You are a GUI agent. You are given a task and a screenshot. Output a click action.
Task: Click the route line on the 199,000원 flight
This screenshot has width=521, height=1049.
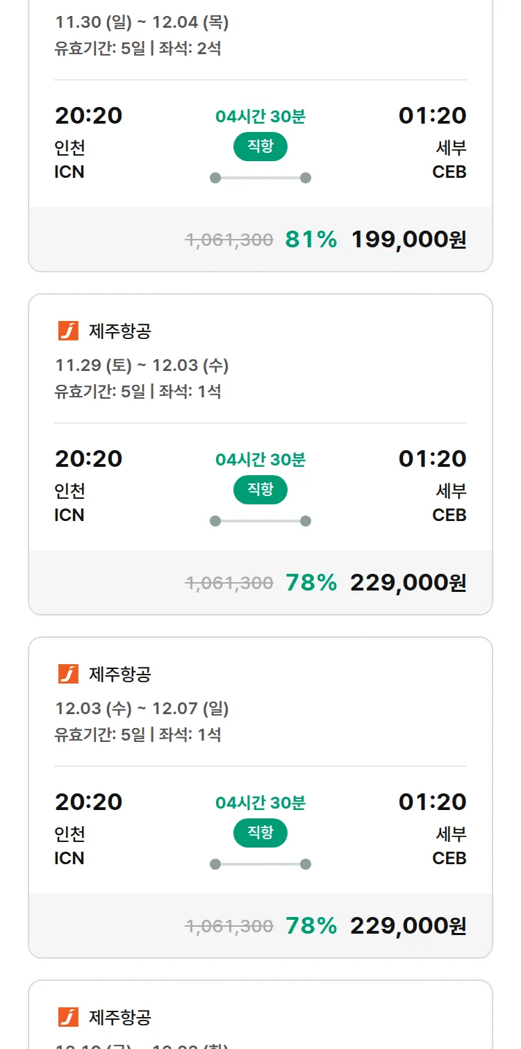260,178
